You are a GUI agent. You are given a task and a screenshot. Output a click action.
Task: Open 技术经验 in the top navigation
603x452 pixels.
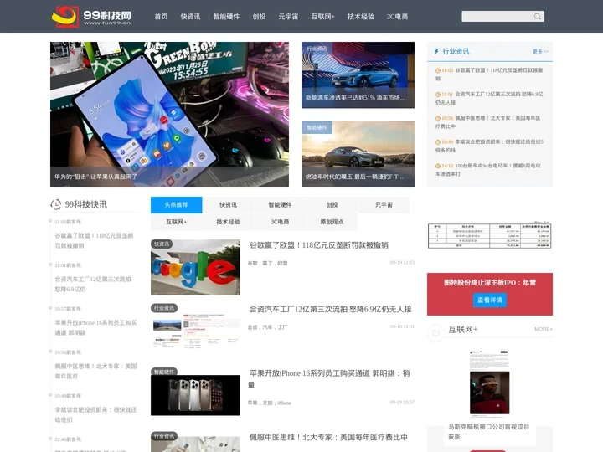coord(361,17)
